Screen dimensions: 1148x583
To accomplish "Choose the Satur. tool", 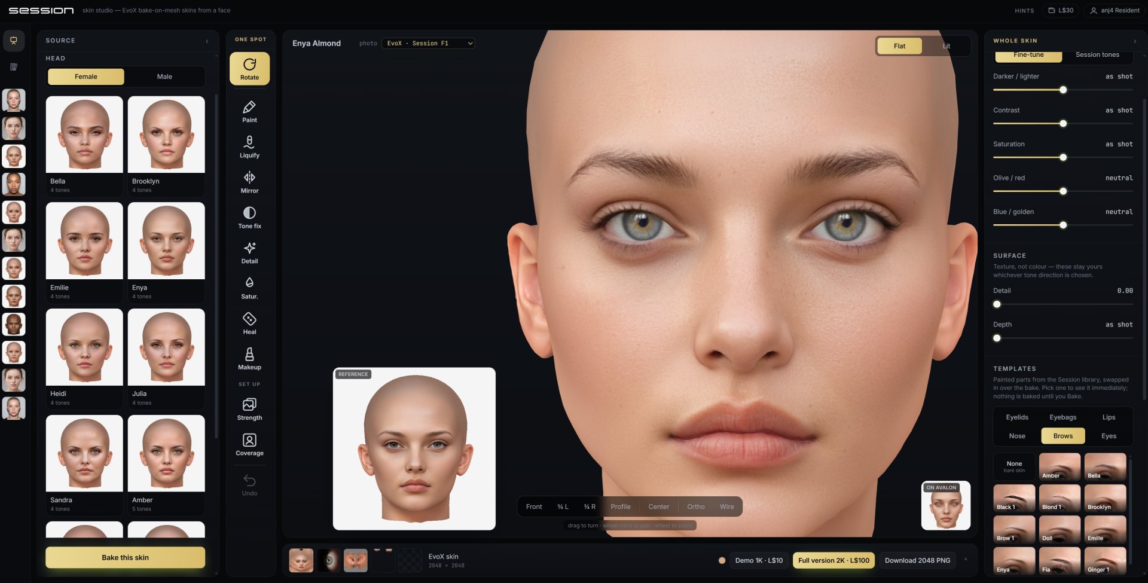I will click(x=249, y=288).
